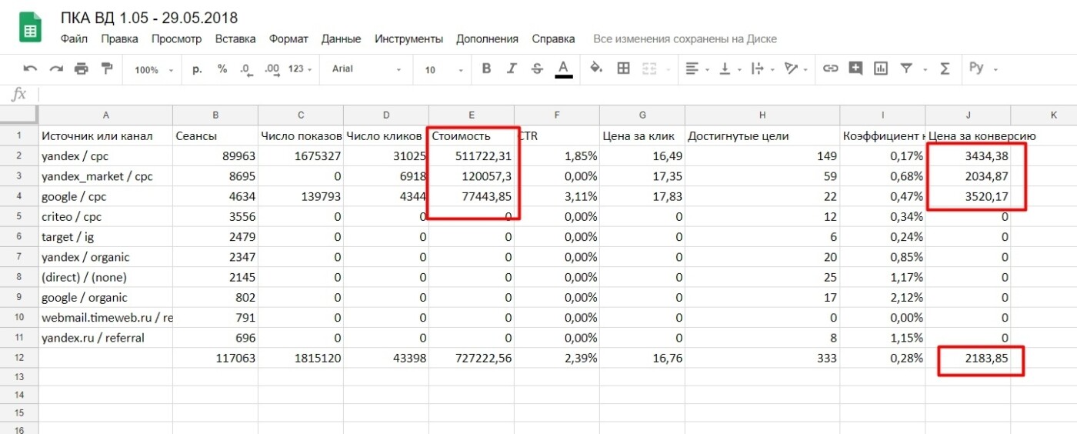This screenshot has width=1077, height=434.
Task: Click the 'Все изменения сохранены на Диске' link
Action: point(685,38)
